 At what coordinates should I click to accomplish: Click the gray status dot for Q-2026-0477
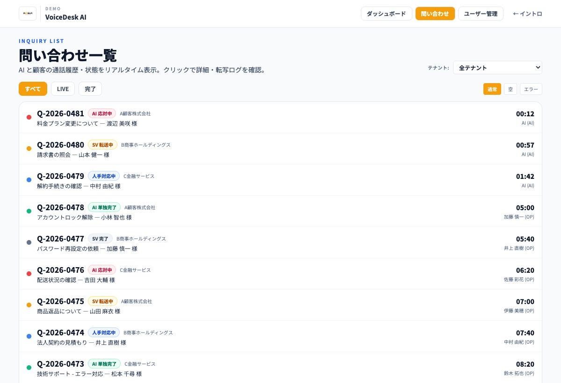click(x=29, y=242)
